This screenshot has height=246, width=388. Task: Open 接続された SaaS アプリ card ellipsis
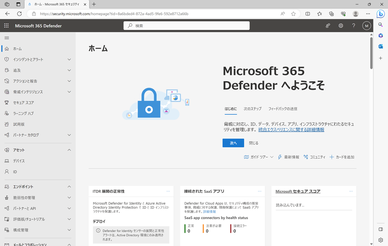click(x=259, y=191)
